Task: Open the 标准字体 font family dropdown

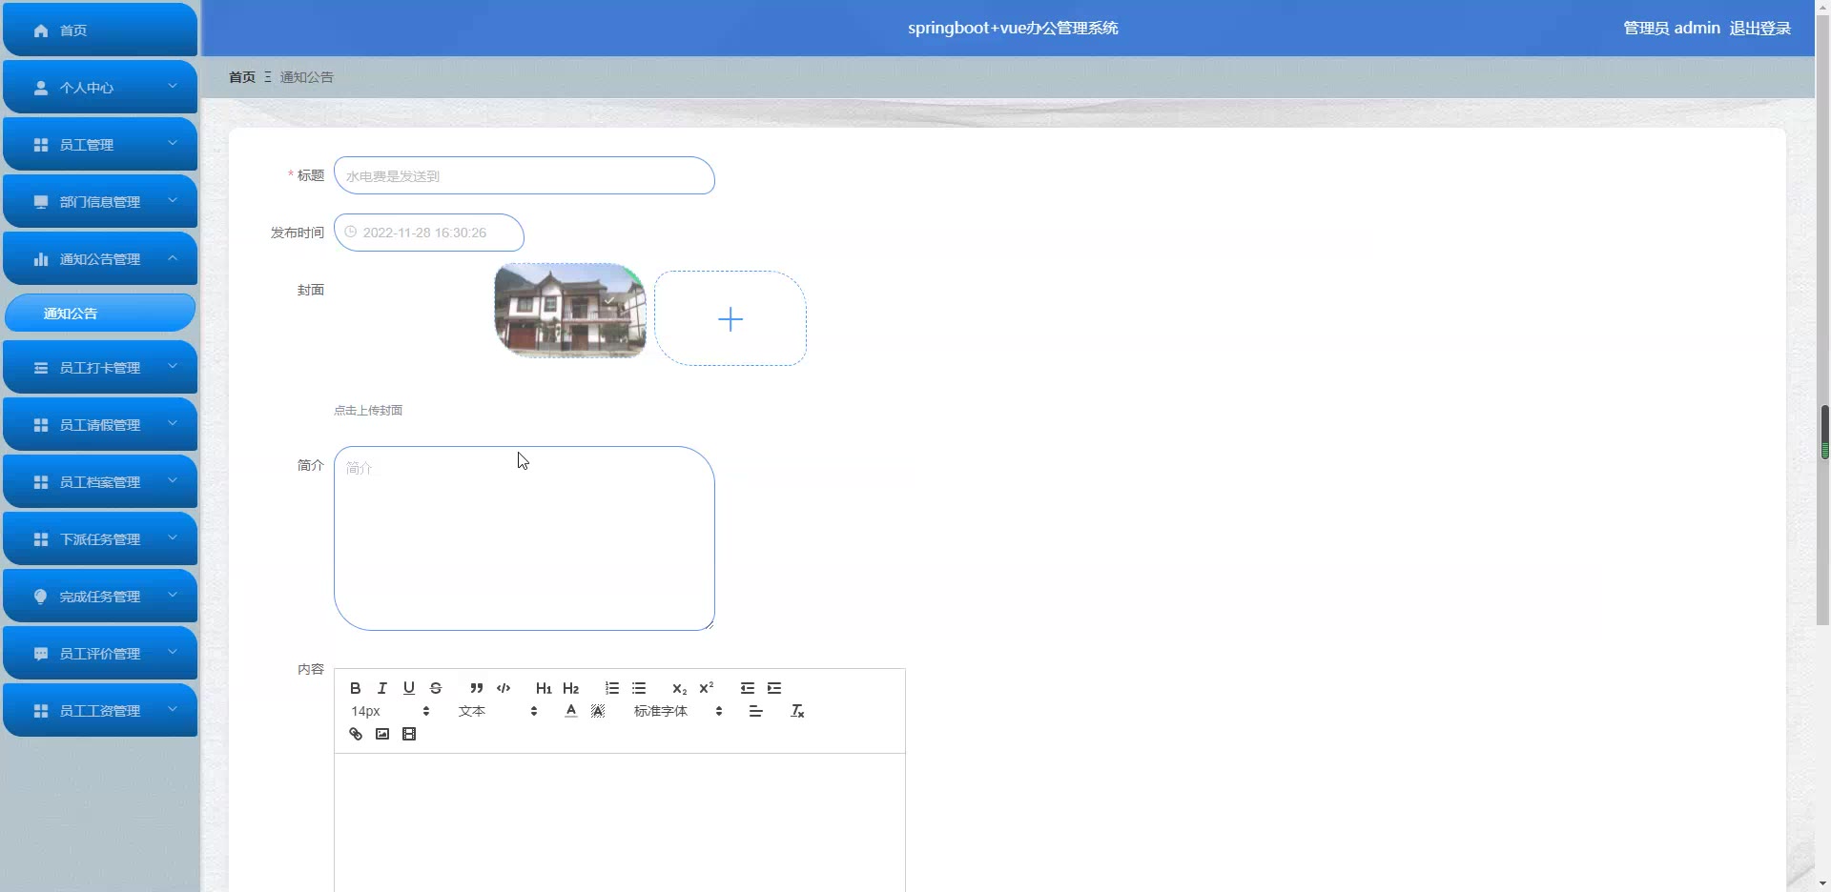Action: (678, 711)
